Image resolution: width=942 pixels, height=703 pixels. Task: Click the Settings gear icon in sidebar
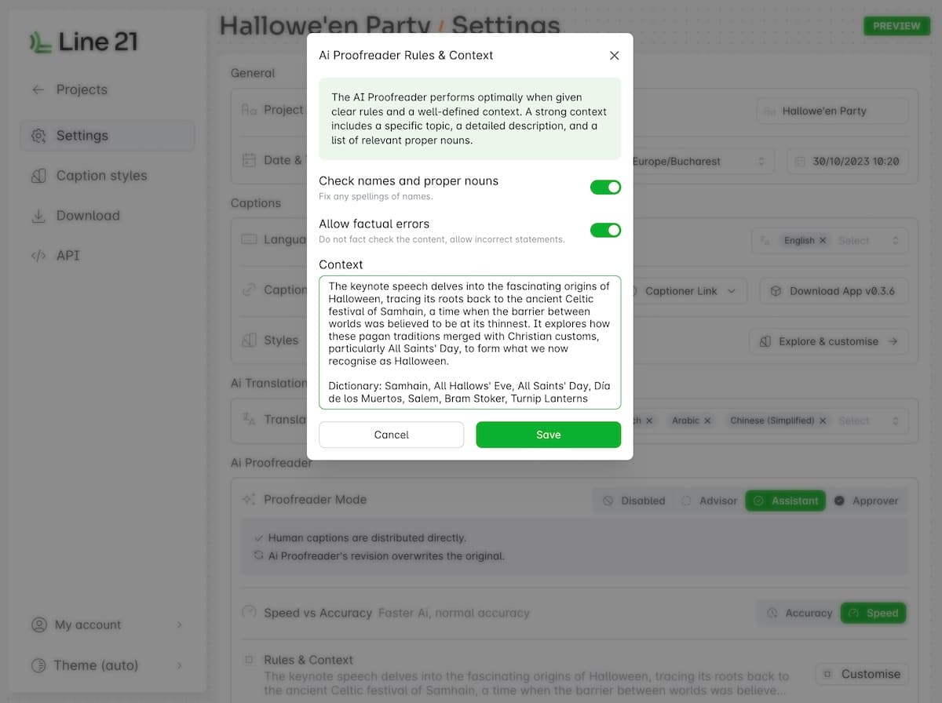tap(38, 136)
